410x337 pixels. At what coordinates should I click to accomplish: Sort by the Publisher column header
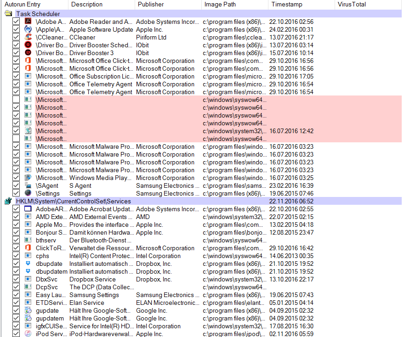coord(168,5)
